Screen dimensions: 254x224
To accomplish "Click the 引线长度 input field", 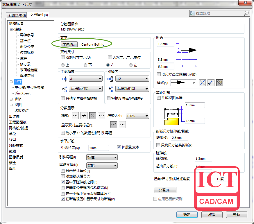I will [99, 148].
